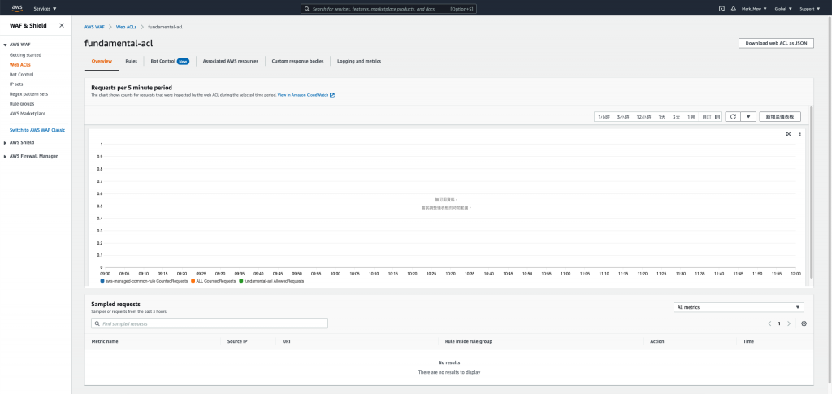Switch to the Bot Control tab
Viewport: 832px width, 394px height.
click(x=170, y=61)
